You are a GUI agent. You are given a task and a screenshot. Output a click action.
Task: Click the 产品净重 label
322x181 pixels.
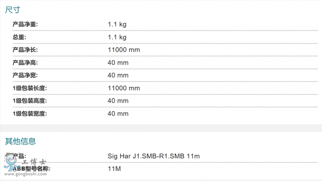coord(25,24)
